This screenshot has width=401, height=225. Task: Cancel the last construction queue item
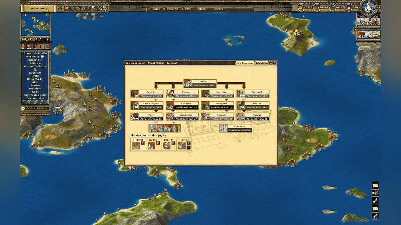(189, 147)
